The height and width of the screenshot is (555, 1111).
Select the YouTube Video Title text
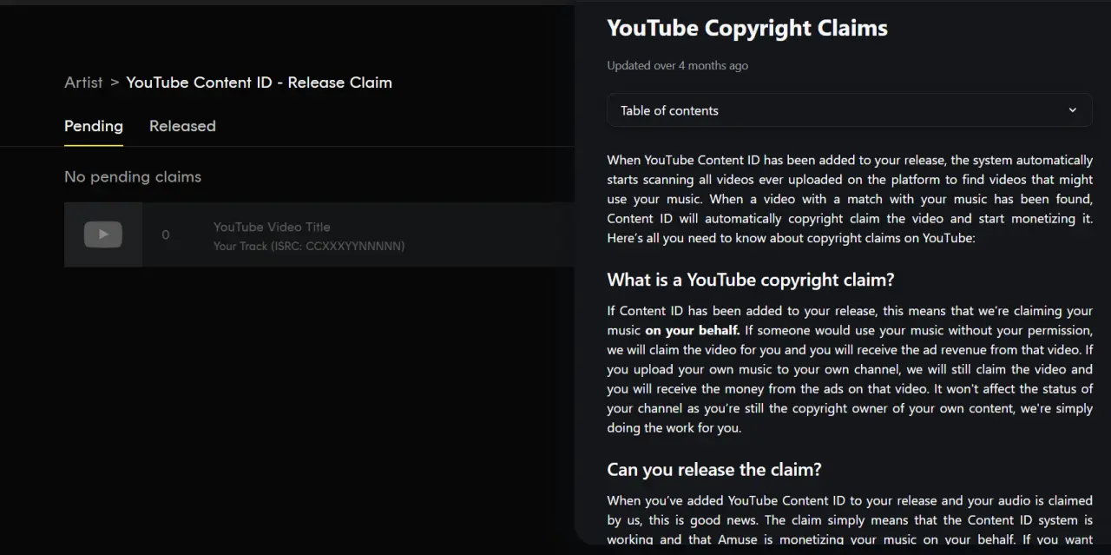272,227
